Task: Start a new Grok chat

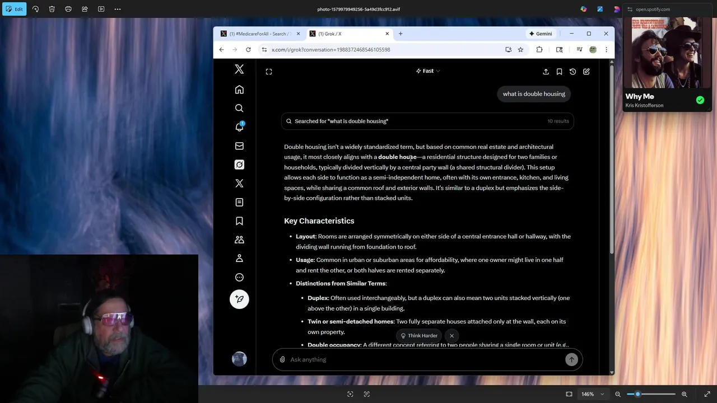Action: click(x=586, y=72)
